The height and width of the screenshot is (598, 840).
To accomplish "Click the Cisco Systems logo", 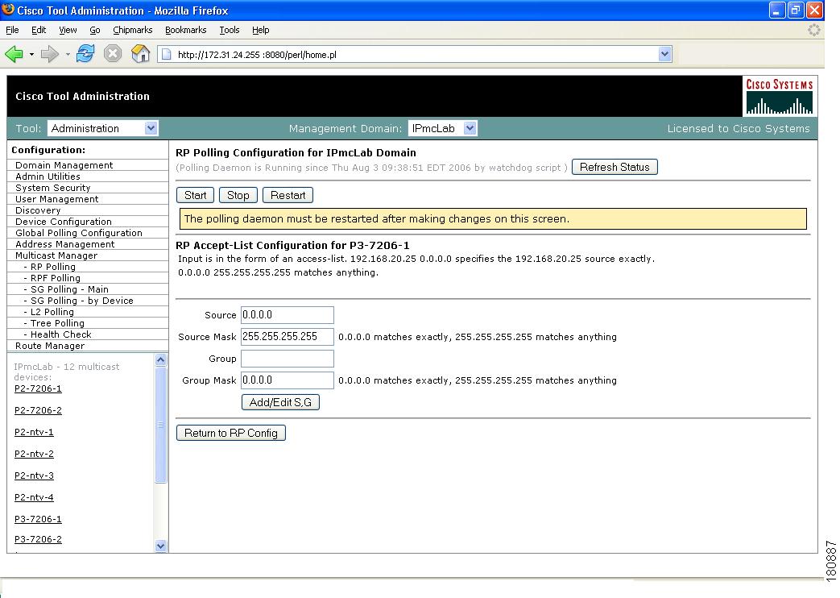I will 780,97.
